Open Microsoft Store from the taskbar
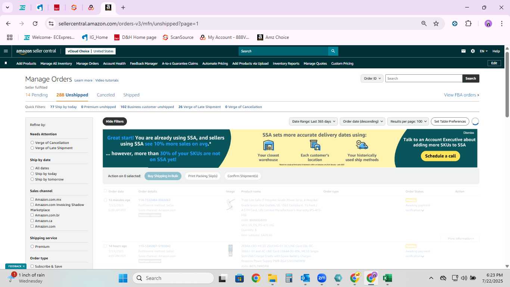The image size is (510, 287). pyautogui.click(x=239, y=278)
